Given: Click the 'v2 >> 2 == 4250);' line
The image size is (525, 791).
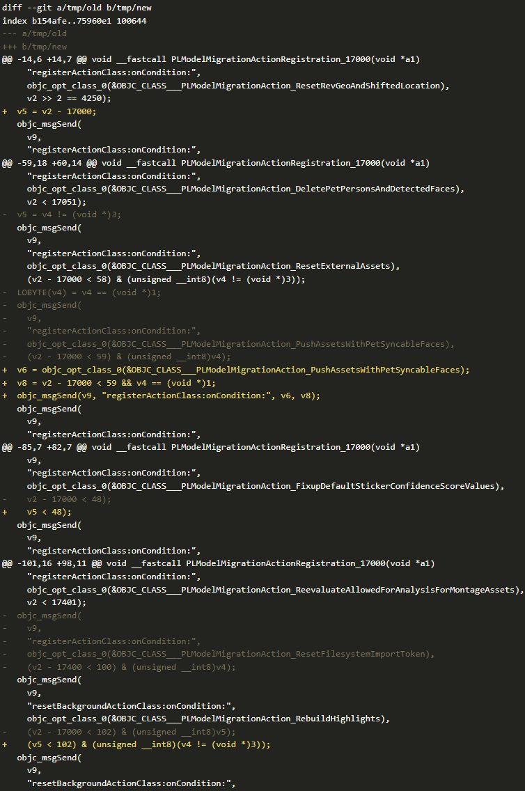Looking at the screenshot, I should pyautogui.click(x=69, y=98).
